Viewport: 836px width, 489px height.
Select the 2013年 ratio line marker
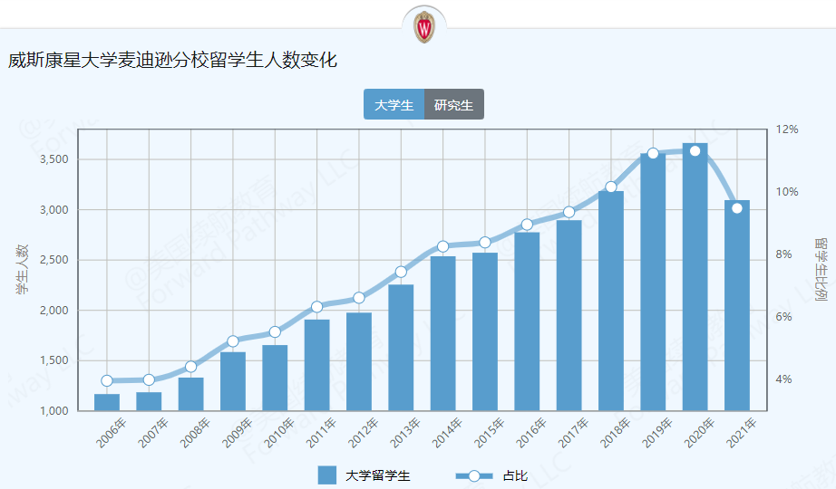[x=401, y=272]
